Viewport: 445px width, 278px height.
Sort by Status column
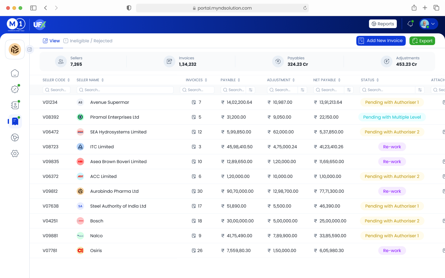378,80
